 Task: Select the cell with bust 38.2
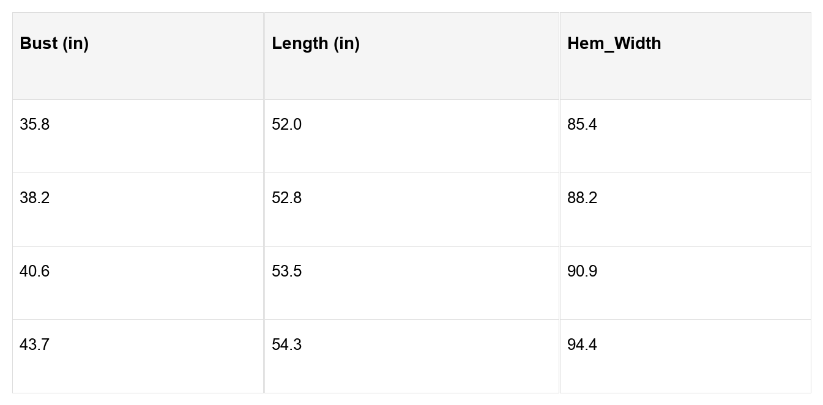(x=34, y=198)
